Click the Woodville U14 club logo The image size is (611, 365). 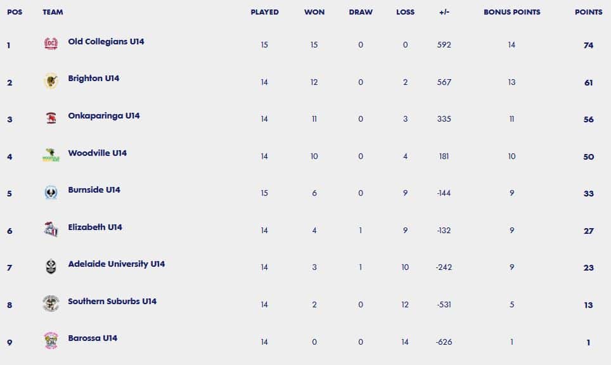pyautogui.click(x=51, y=155)
